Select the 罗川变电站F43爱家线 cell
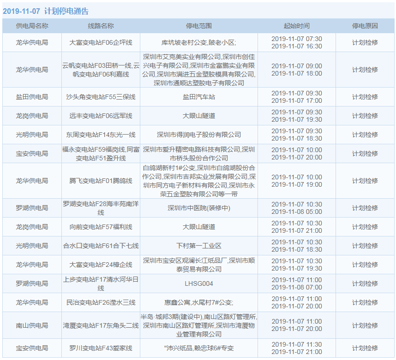The width and height of the screenshot is (396, 360). tap(101, 348)
